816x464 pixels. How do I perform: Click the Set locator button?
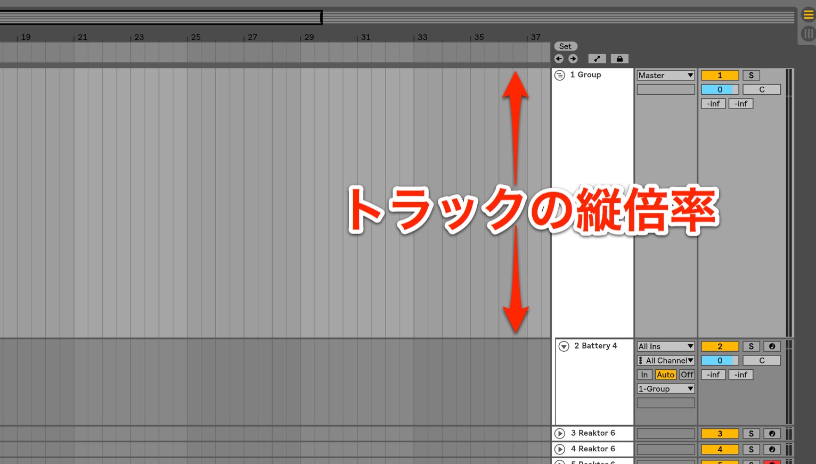tap(566, 46)
